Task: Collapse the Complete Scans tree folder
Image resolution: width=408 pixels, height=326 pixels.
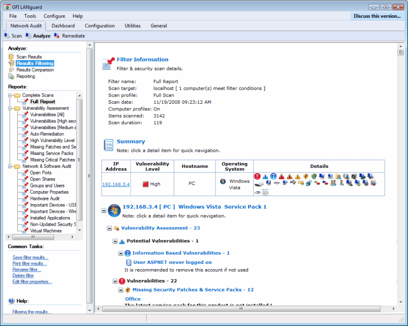Action: (x=10, y=95)
